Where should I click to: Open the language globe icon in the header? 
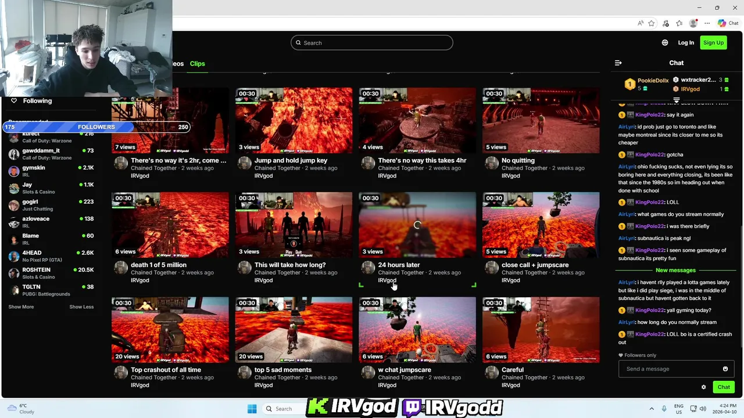tap(665, 42)
